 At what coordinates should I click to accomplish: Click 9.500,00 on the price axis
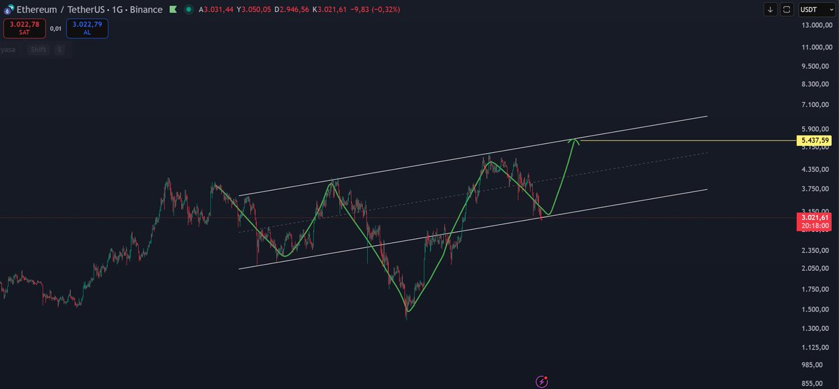(x=817, y=66)
